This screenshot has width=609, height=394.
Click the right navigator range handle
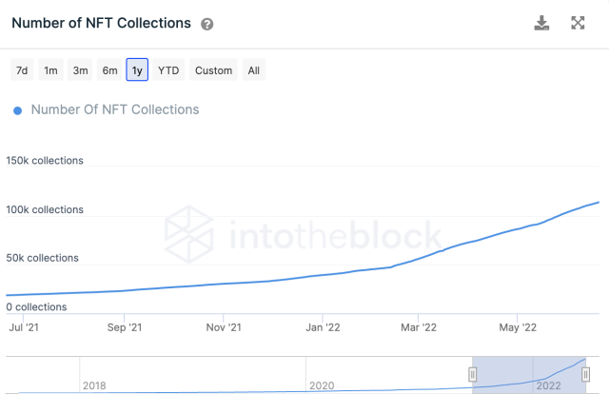click(x=585, y=374)
